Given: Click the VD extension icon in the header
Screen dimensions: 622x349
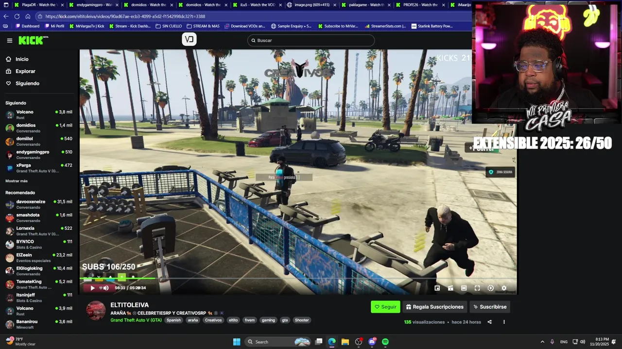Looking at the screenshot, I should [x=189, y=39].
